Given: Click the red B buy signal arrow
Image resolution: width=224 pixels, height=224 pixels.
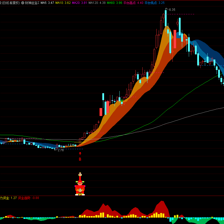Looking at the screenshot, I should pyautogui.click(x=80, y=154).
